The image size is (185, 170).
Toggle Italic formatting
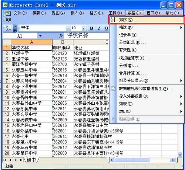click(99, 28)
